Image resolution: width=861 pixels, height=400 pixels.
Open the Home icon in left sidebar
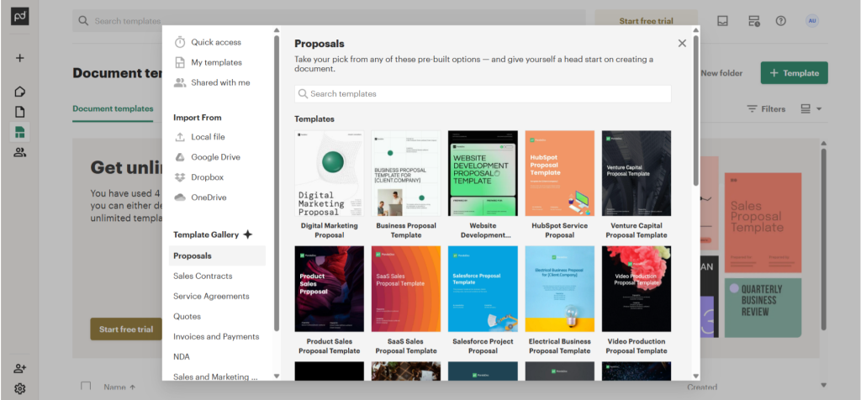(x=20, y=92)
